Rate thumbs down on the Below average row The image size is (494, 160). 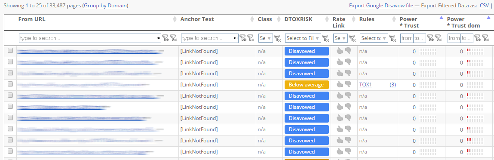[348, 84]
